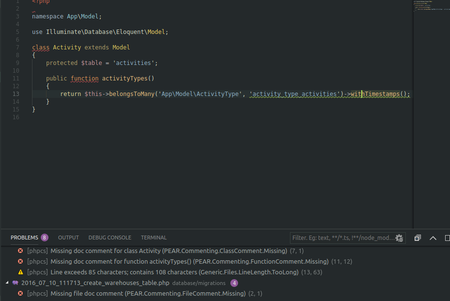The height and width of the screenshot is (301, 450).
Task: Open the filter settings gear in Problems panel
Action: (399, 238)
